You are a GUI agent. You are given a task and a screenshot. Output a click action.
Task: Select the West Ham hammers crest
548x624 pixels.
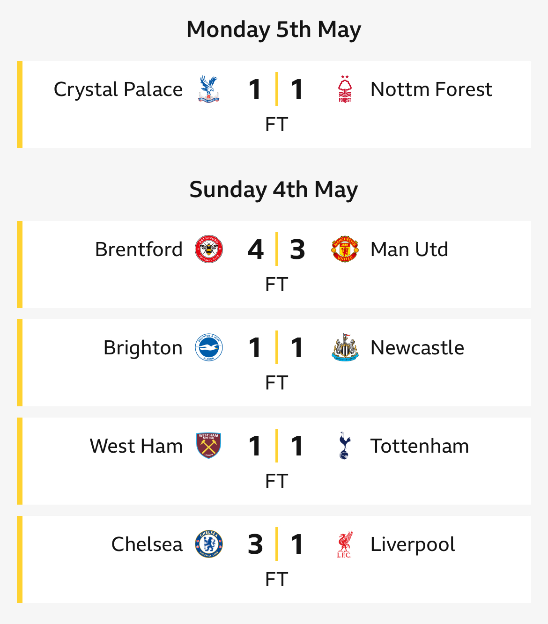point(208,446)
